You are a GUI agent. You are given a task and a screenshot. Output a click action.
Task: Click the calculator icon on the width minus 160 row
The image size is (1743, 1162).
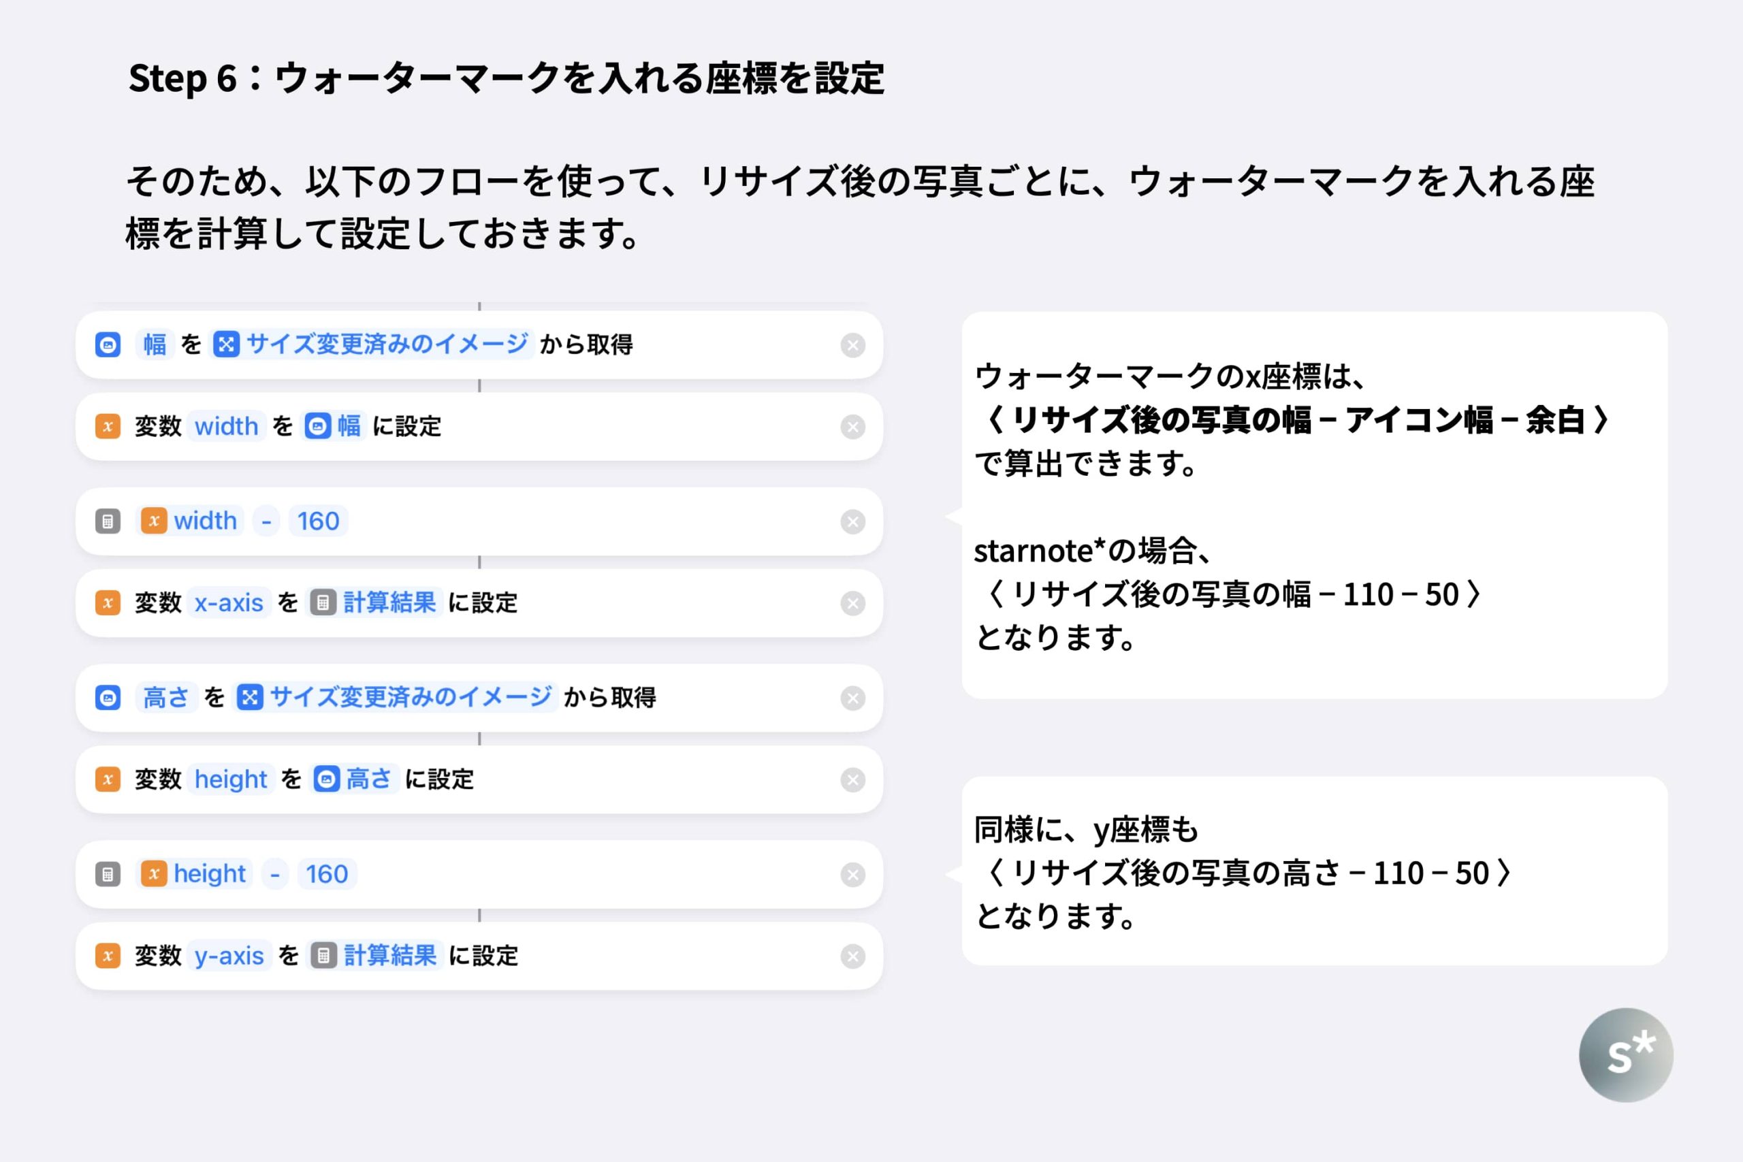point(108,521)
